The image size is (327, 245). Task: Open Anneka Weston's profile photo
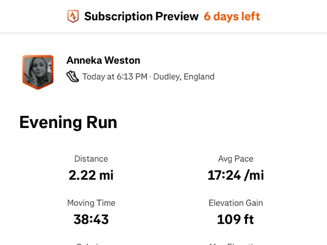[x=38, y=71]
